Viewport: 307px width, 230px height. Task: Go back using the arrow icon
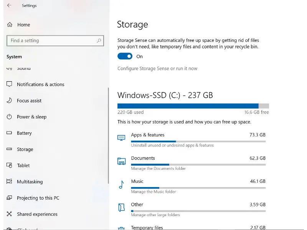click(9, 5)
